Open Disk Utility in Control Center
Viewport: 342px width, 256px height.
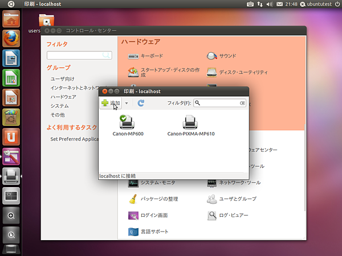click(237, 72)
